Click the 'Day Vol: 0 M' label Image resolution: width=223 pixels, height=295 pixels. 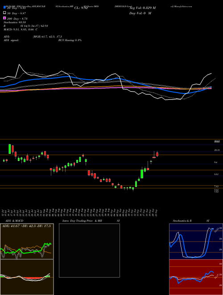(140, 13)
